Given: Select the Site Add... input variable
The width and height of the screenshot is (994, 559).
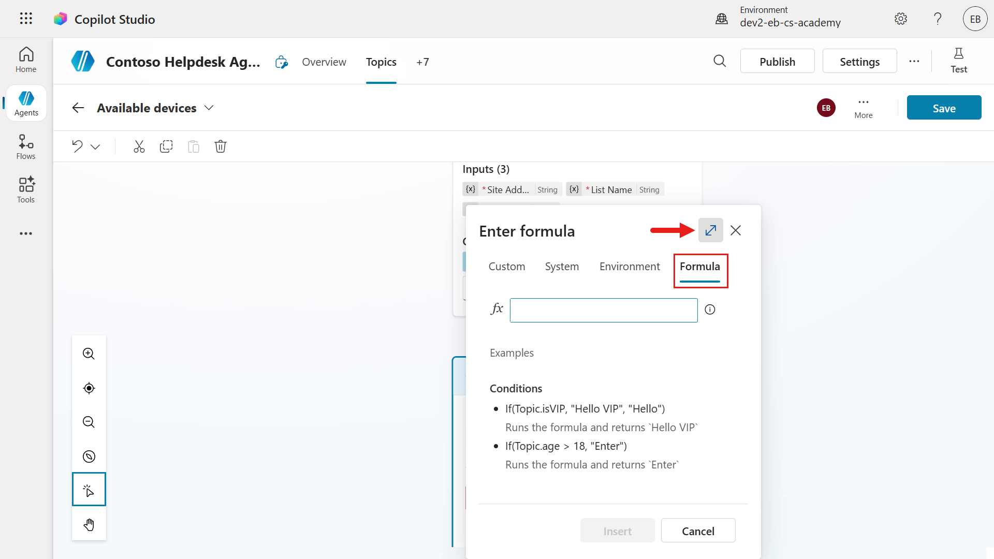Looking at the screenshot, I should tap(511, 189).
